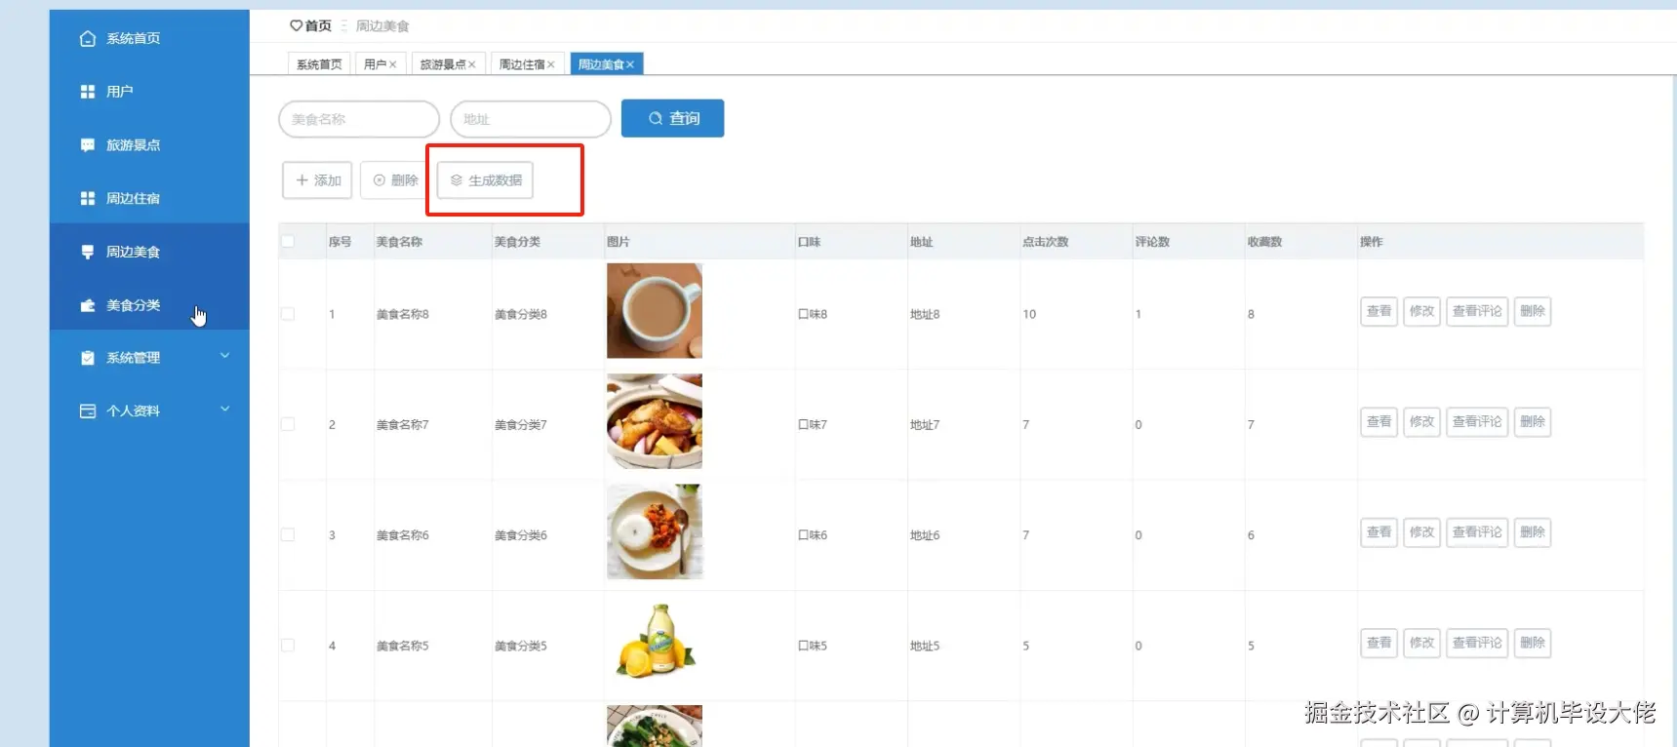
Task: Click 删除 for row 美食名称8
Action: point(1532,311)
